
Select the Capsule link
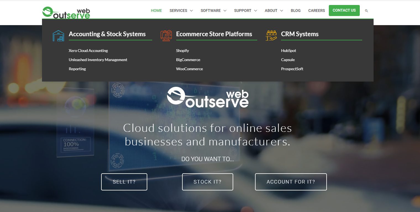point(288,60)
